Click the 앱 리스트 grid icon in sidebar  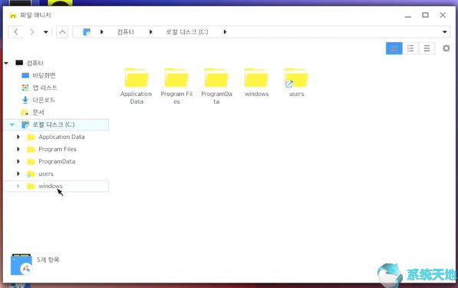coord(25,88)
